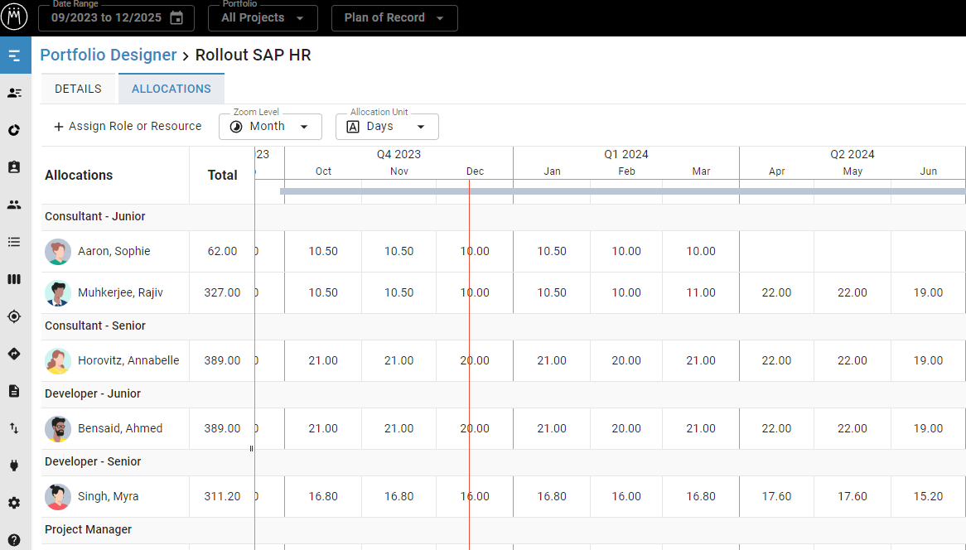Screen dimensions: 966x550
Task: Click Ahmed Bensaid's Apr allocation cell
Action: click(x=776, y=428)
